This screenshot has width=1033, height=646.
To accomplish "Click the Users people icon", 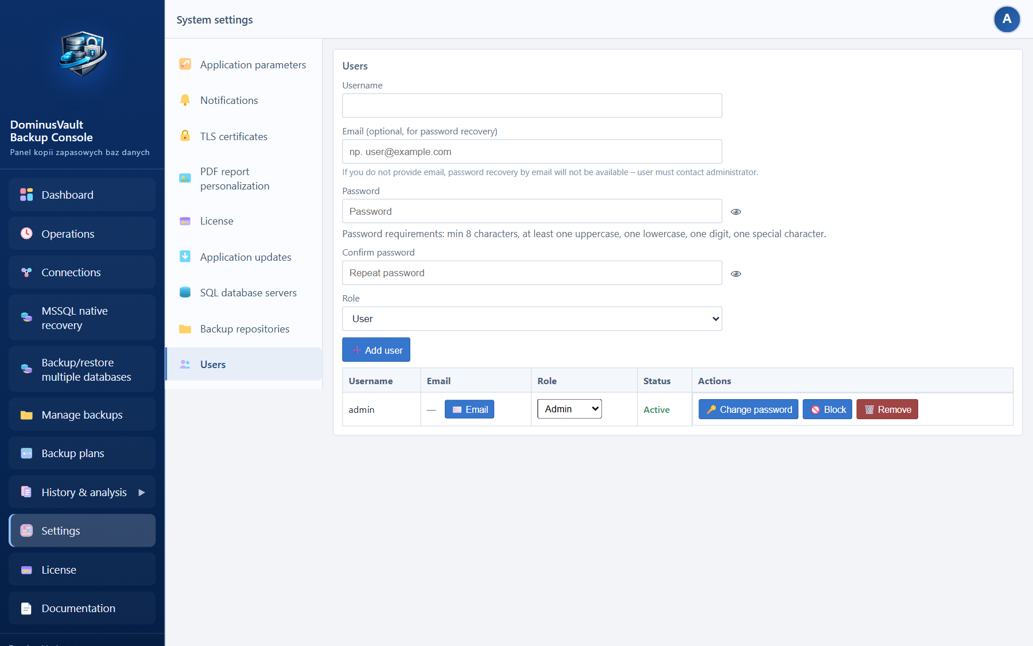I will tap(185, 364).
